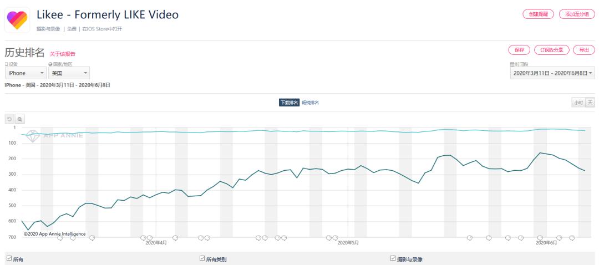Open the 关于该报告 link
Viewport: 599px width, 265px height.
coord(63,54)
